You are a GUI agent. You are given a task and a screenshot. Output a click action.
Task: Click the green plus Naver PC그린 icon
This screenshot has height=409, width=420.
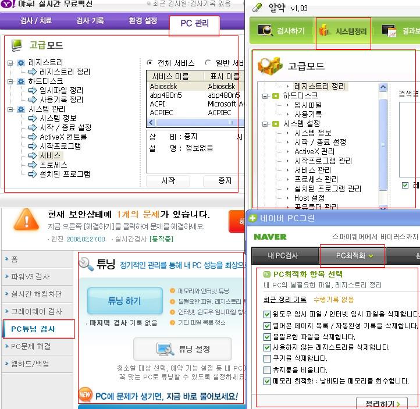click(252, 218)
